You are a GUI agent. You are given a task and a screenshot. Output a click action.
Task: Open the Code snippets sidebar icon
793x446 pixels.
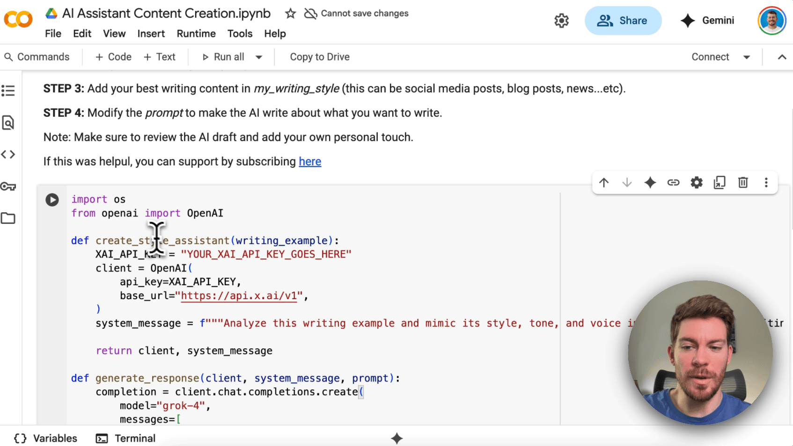[x=8, y=154]
